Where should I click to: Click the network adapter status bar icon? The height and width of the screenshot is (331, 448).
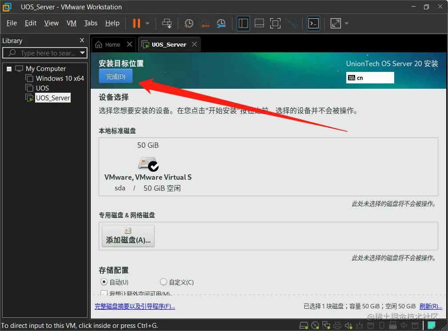point(326,325)
